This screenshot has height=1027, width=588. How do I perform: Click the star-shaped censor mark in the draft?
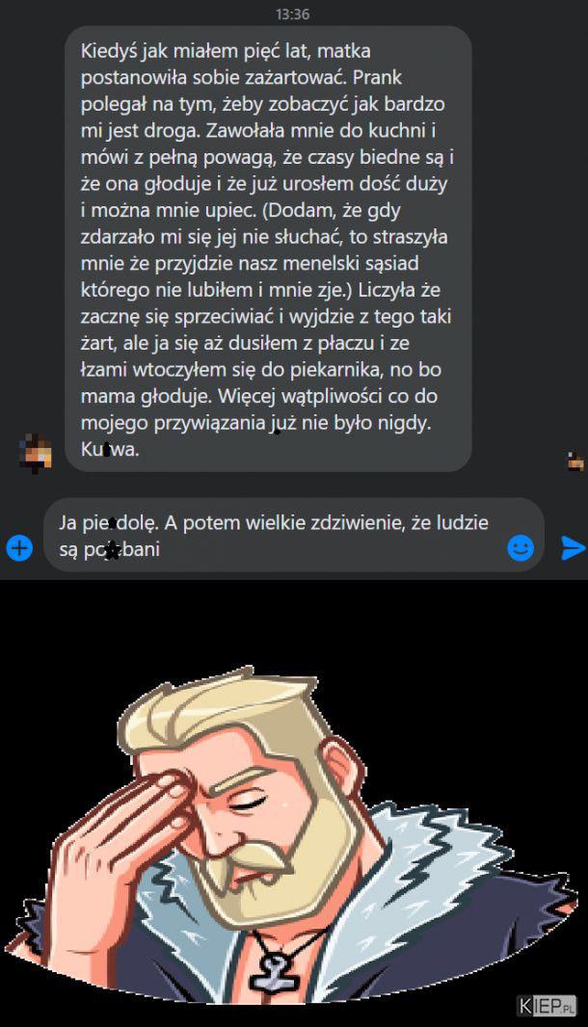(x=113, y=550)
